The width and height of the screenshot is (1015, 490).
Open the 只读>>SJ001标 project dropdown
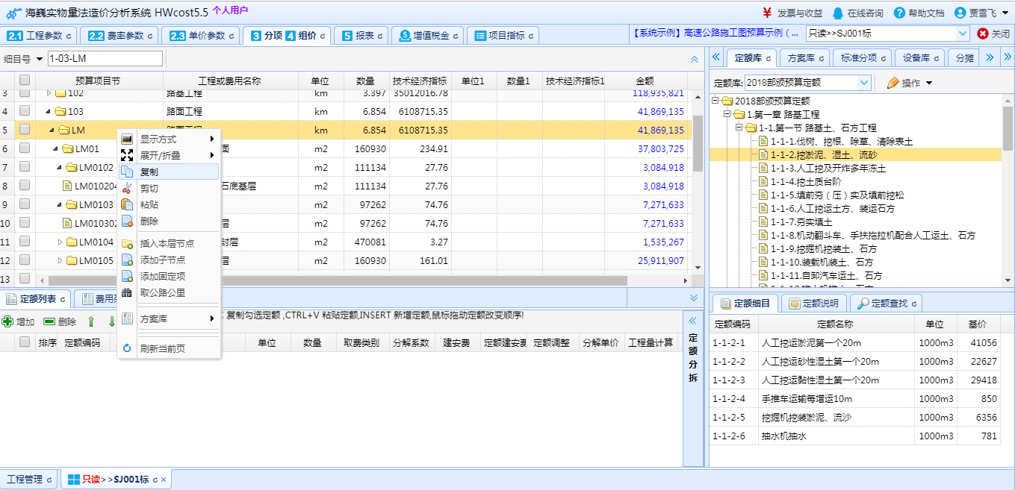click(x=962, y=34)
